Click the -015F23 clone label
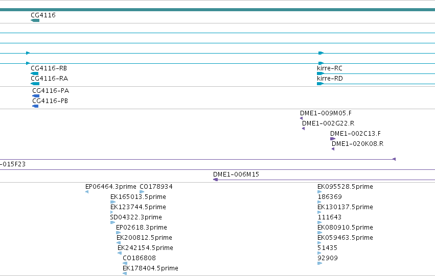 tap(13, 164)
